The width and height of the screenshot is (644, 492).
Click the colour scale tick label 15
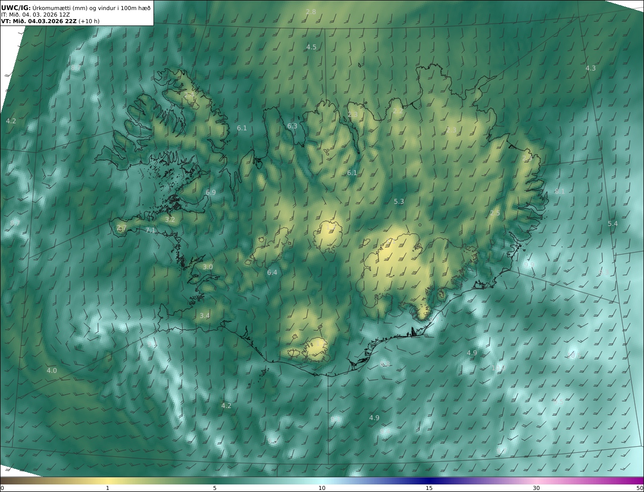429,488
